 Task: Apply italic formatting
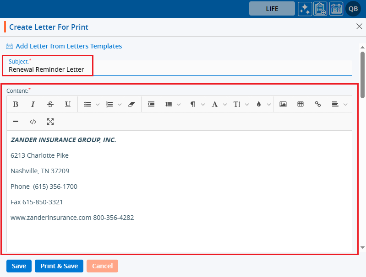[x=33, y=104]
